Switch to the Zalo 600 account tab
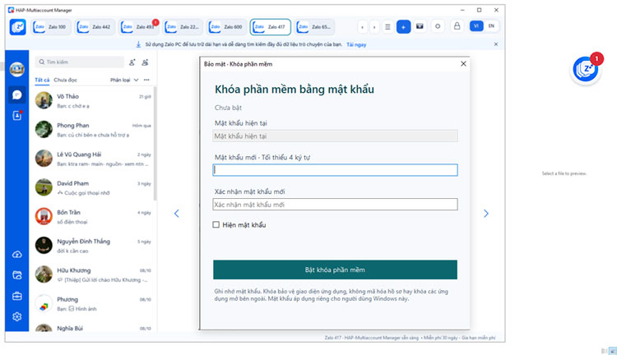 (227, 27)
